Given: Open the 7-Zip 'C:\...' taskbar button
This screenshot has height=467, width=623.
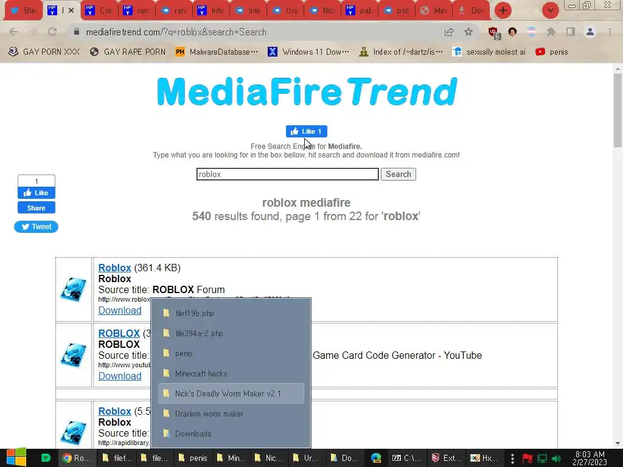Looking at the screenshot, I should point(406,458).
